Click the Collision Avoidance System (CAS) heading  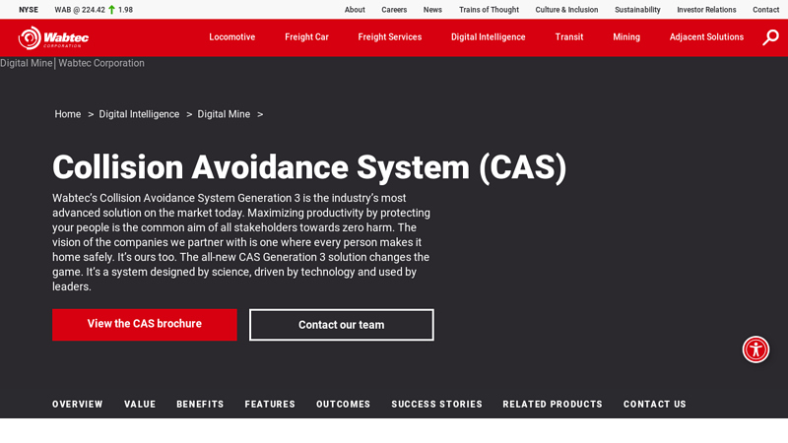coord(309,167)
